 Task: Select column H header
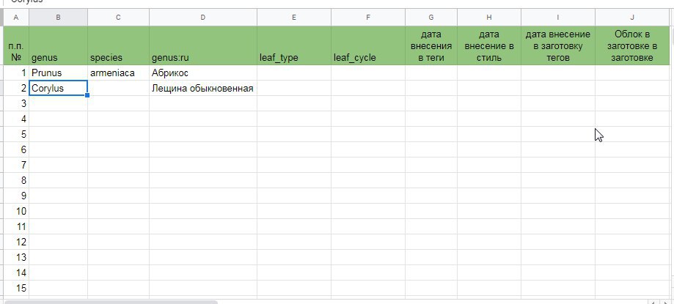click(x=489, y=17)
